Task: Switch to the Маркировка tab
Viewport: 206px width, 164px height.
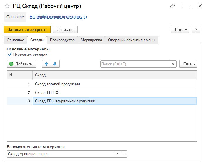Action: (x=91, y=40)
